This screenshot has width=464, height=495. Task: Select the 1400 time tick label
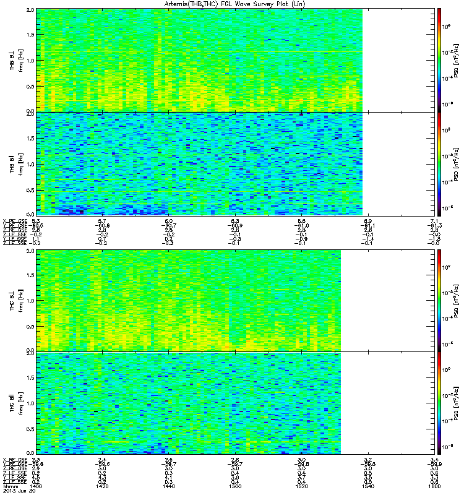[36, 486]
